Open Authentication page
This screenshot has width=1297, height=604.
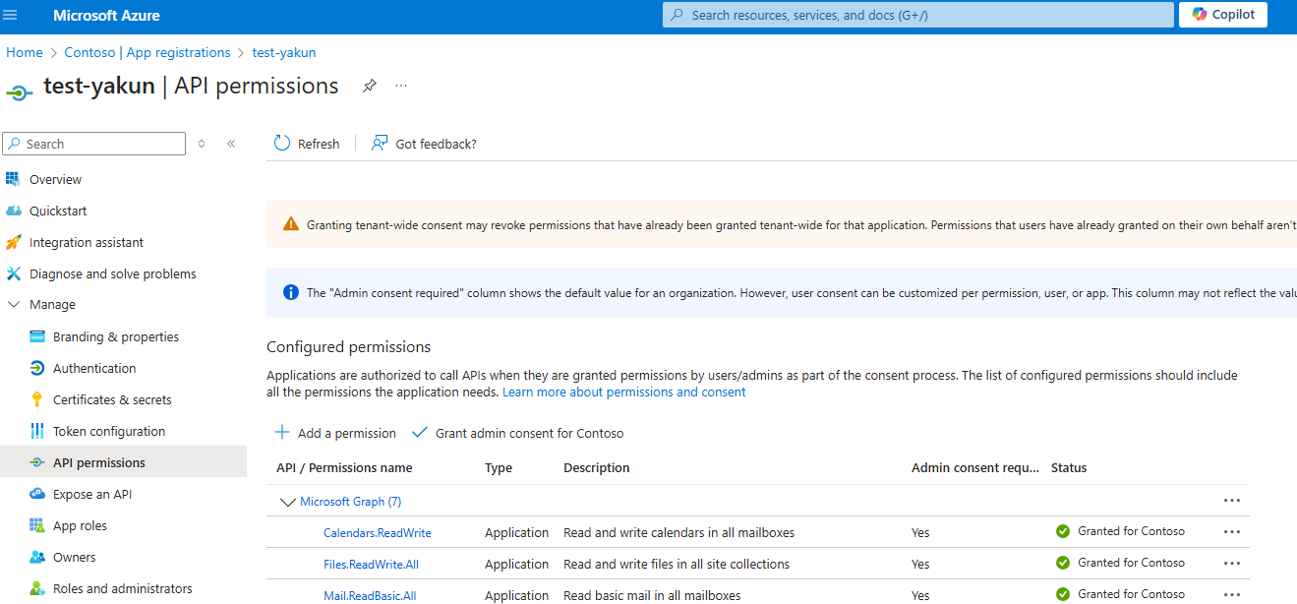point(94,368)
